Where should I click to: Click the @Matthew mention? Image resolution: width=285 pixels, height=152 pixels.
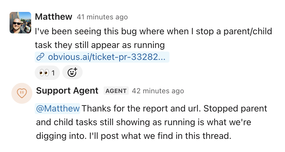[57, 108]
